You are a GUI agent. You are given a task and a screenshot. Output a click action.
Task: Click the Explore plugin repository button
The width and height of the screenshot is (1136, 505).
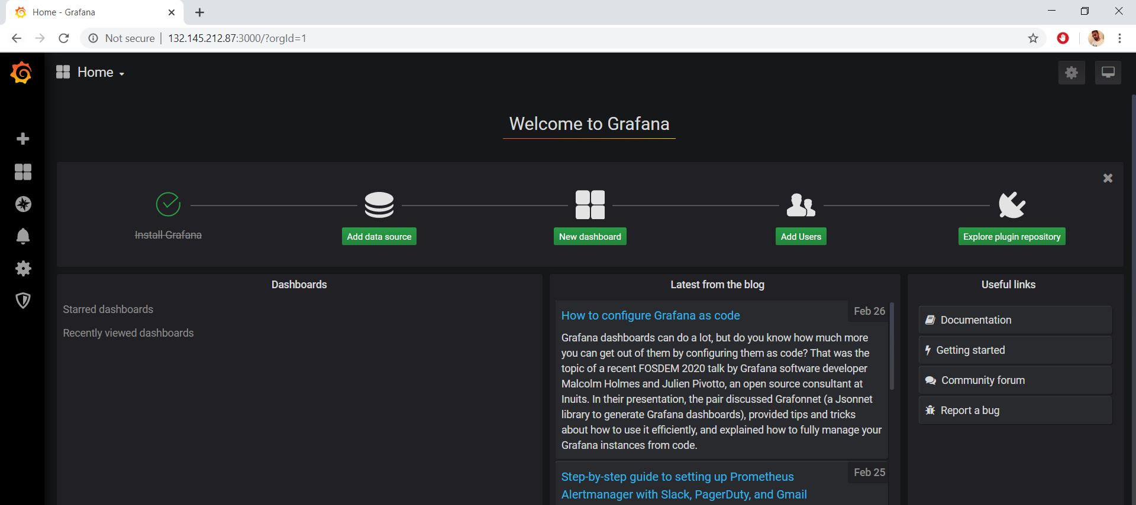tap(1012, 236)
